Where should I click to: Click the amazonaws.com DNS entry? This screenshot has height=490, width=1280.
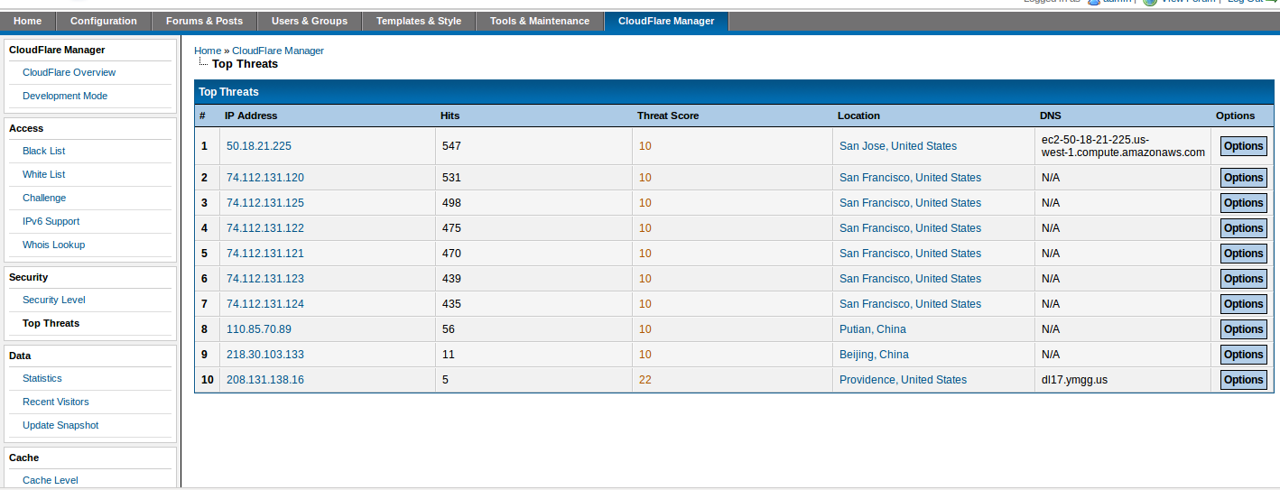click(1123, 146)
